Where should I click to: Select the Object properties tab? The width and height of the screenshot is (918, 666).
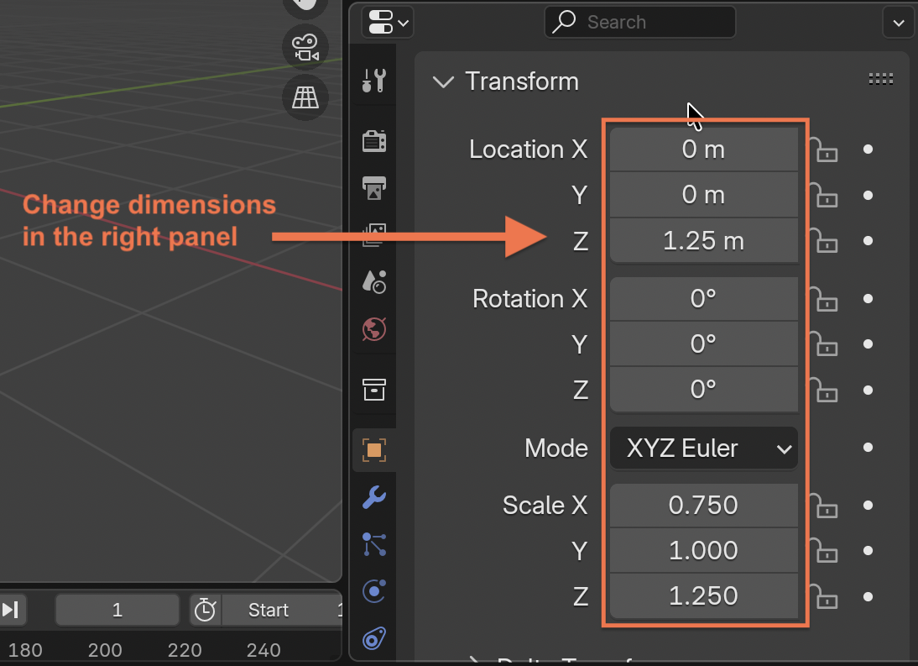(x=373, y=449)
